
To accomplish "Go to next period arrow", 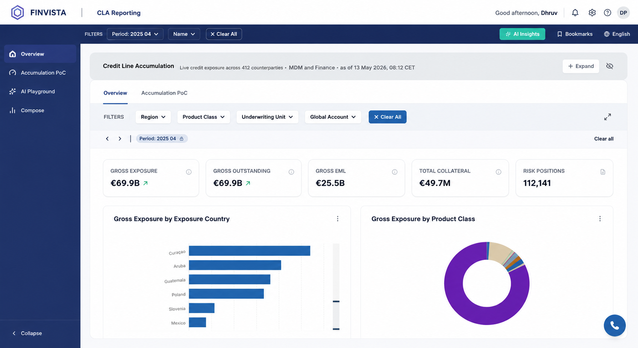I will (x=120, y=139).
